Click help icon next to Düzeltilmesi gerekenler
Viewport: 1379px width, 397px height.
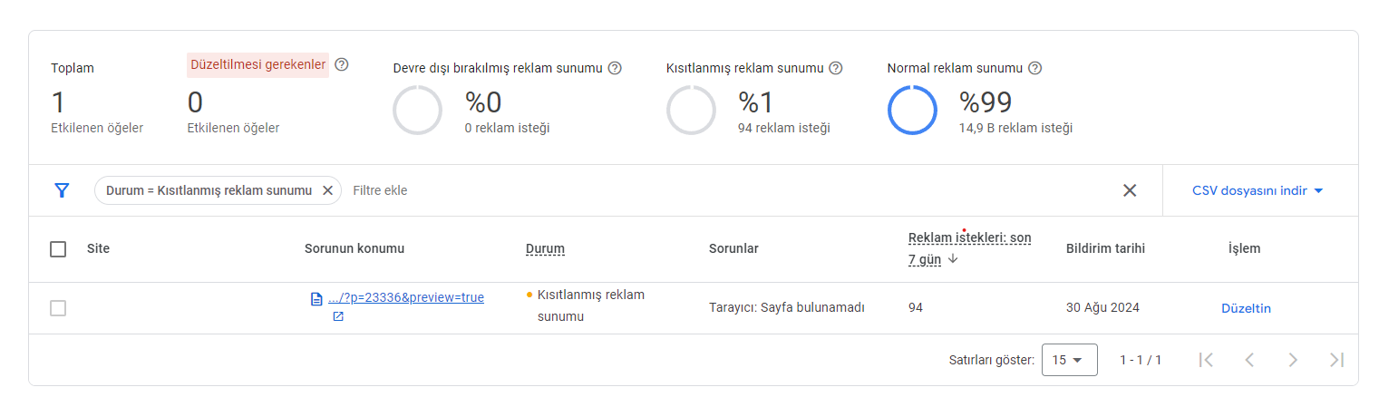[342, 64]
